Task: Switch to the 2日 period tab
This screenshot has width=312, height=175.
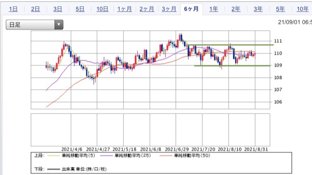Action: [x=35, y=9]
